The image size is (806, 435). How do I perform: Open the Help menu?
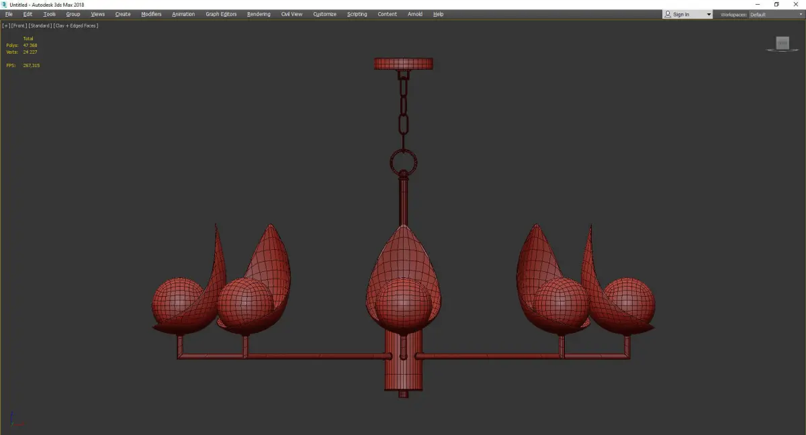(438, 14)
